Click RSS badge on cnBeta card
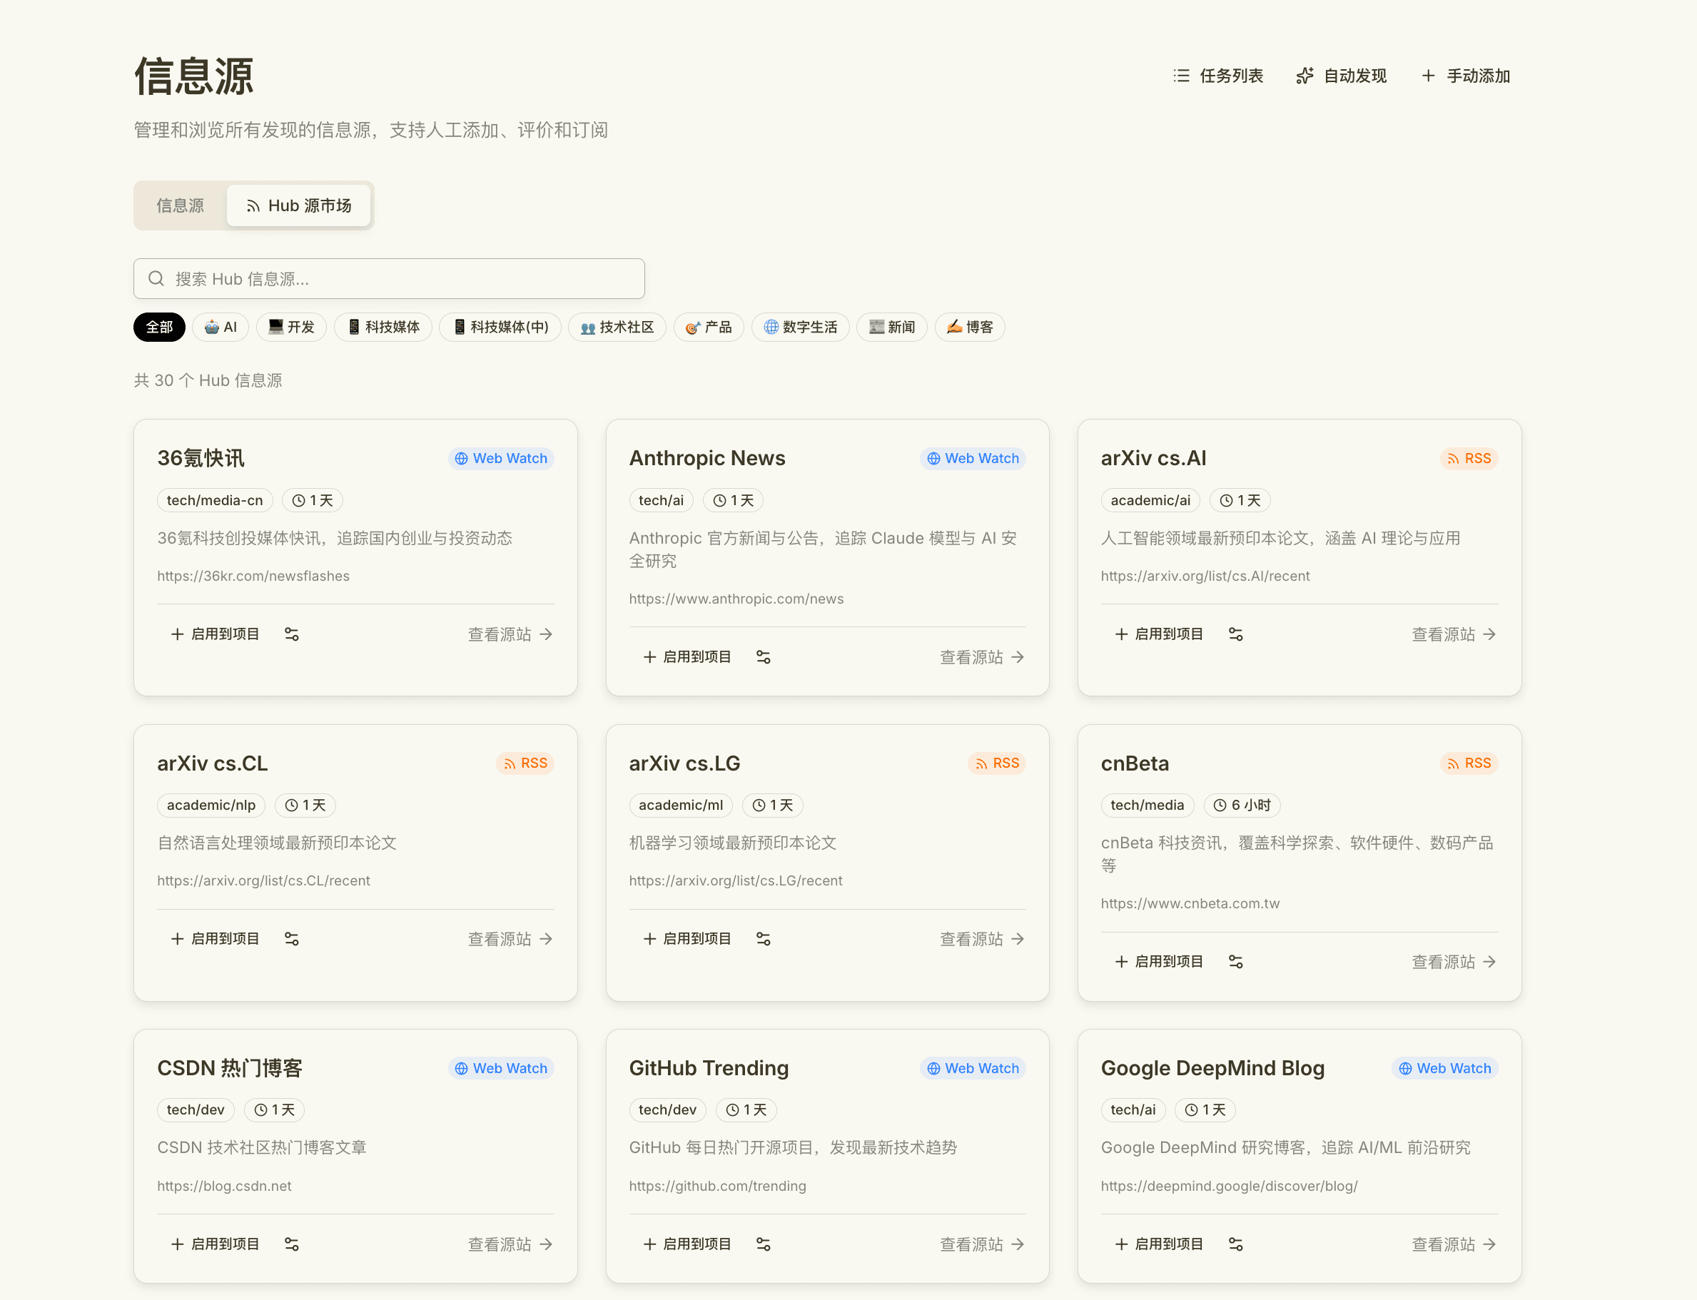This screenshot has height=1300, width=1697. click(x=1469, y=763)
